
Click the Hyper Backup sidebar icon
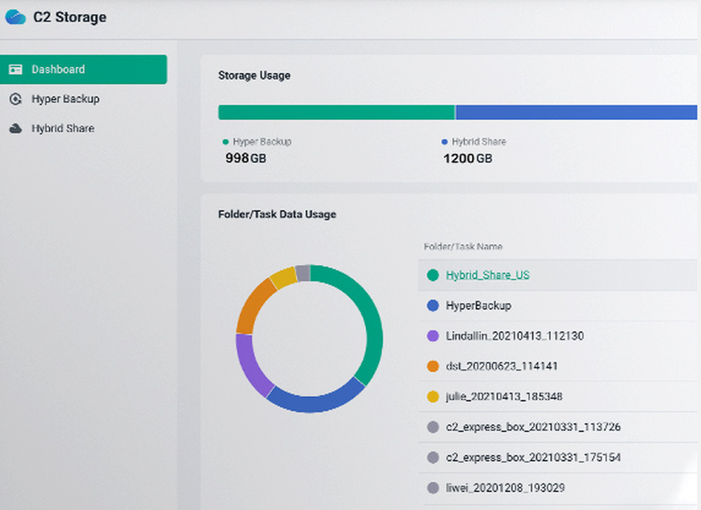tap(15, 99)
